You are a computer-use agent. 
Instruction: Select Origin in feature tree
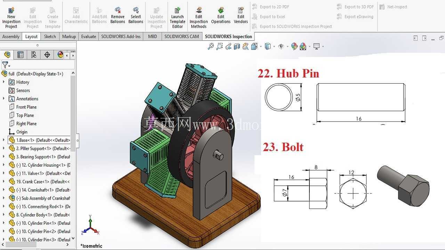point(18,132)
